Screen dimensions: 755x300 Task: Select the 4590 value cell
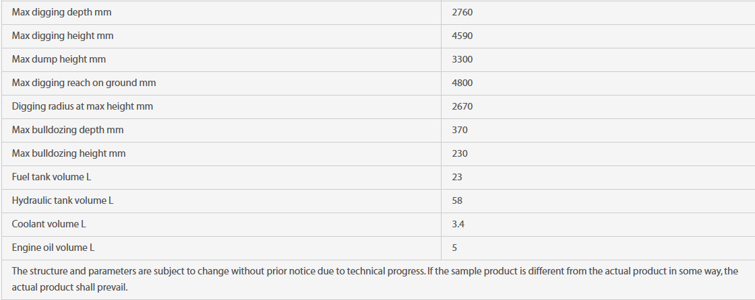pos(598,36)
